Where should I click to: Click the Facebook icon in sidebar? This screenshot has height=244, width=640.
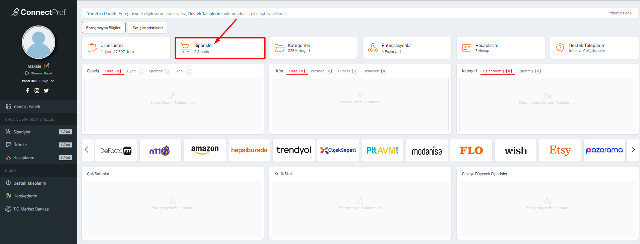[27, 90]
